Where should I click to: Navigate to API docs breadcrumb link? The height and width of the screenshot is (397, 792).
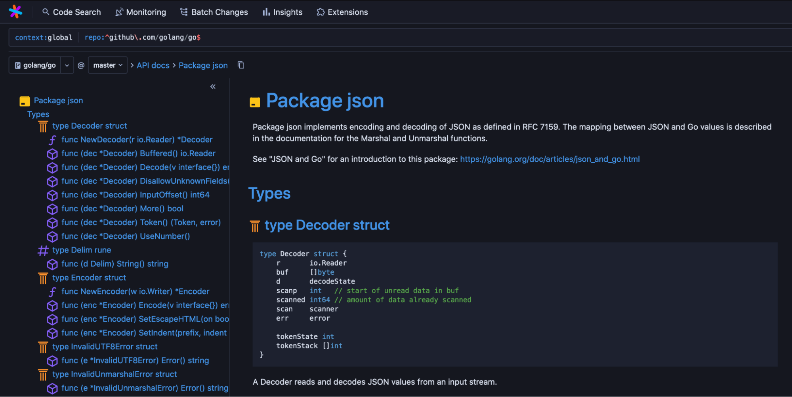point(153,65)
